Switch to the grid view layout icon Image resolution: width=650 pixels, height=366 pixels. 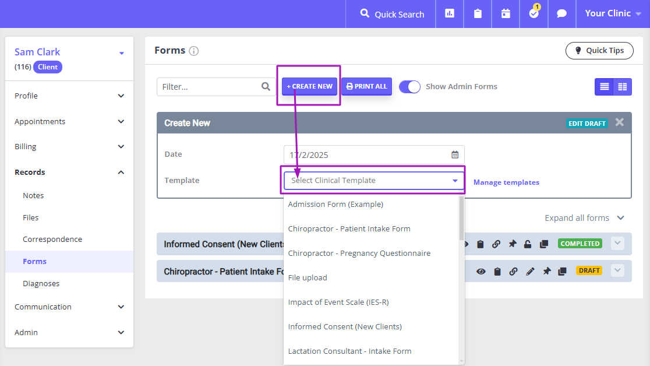[622, 86]
